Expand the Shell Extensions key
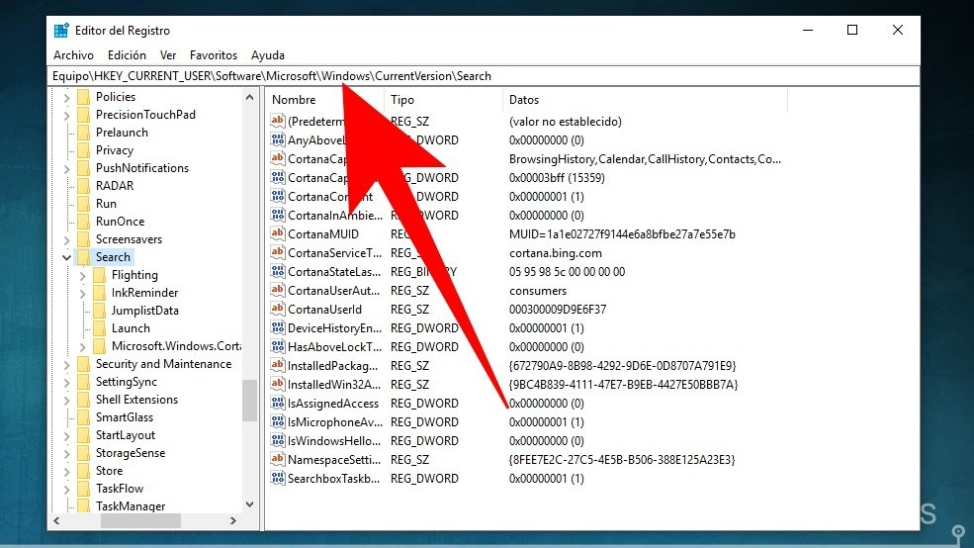 click(x=67, y=401)
